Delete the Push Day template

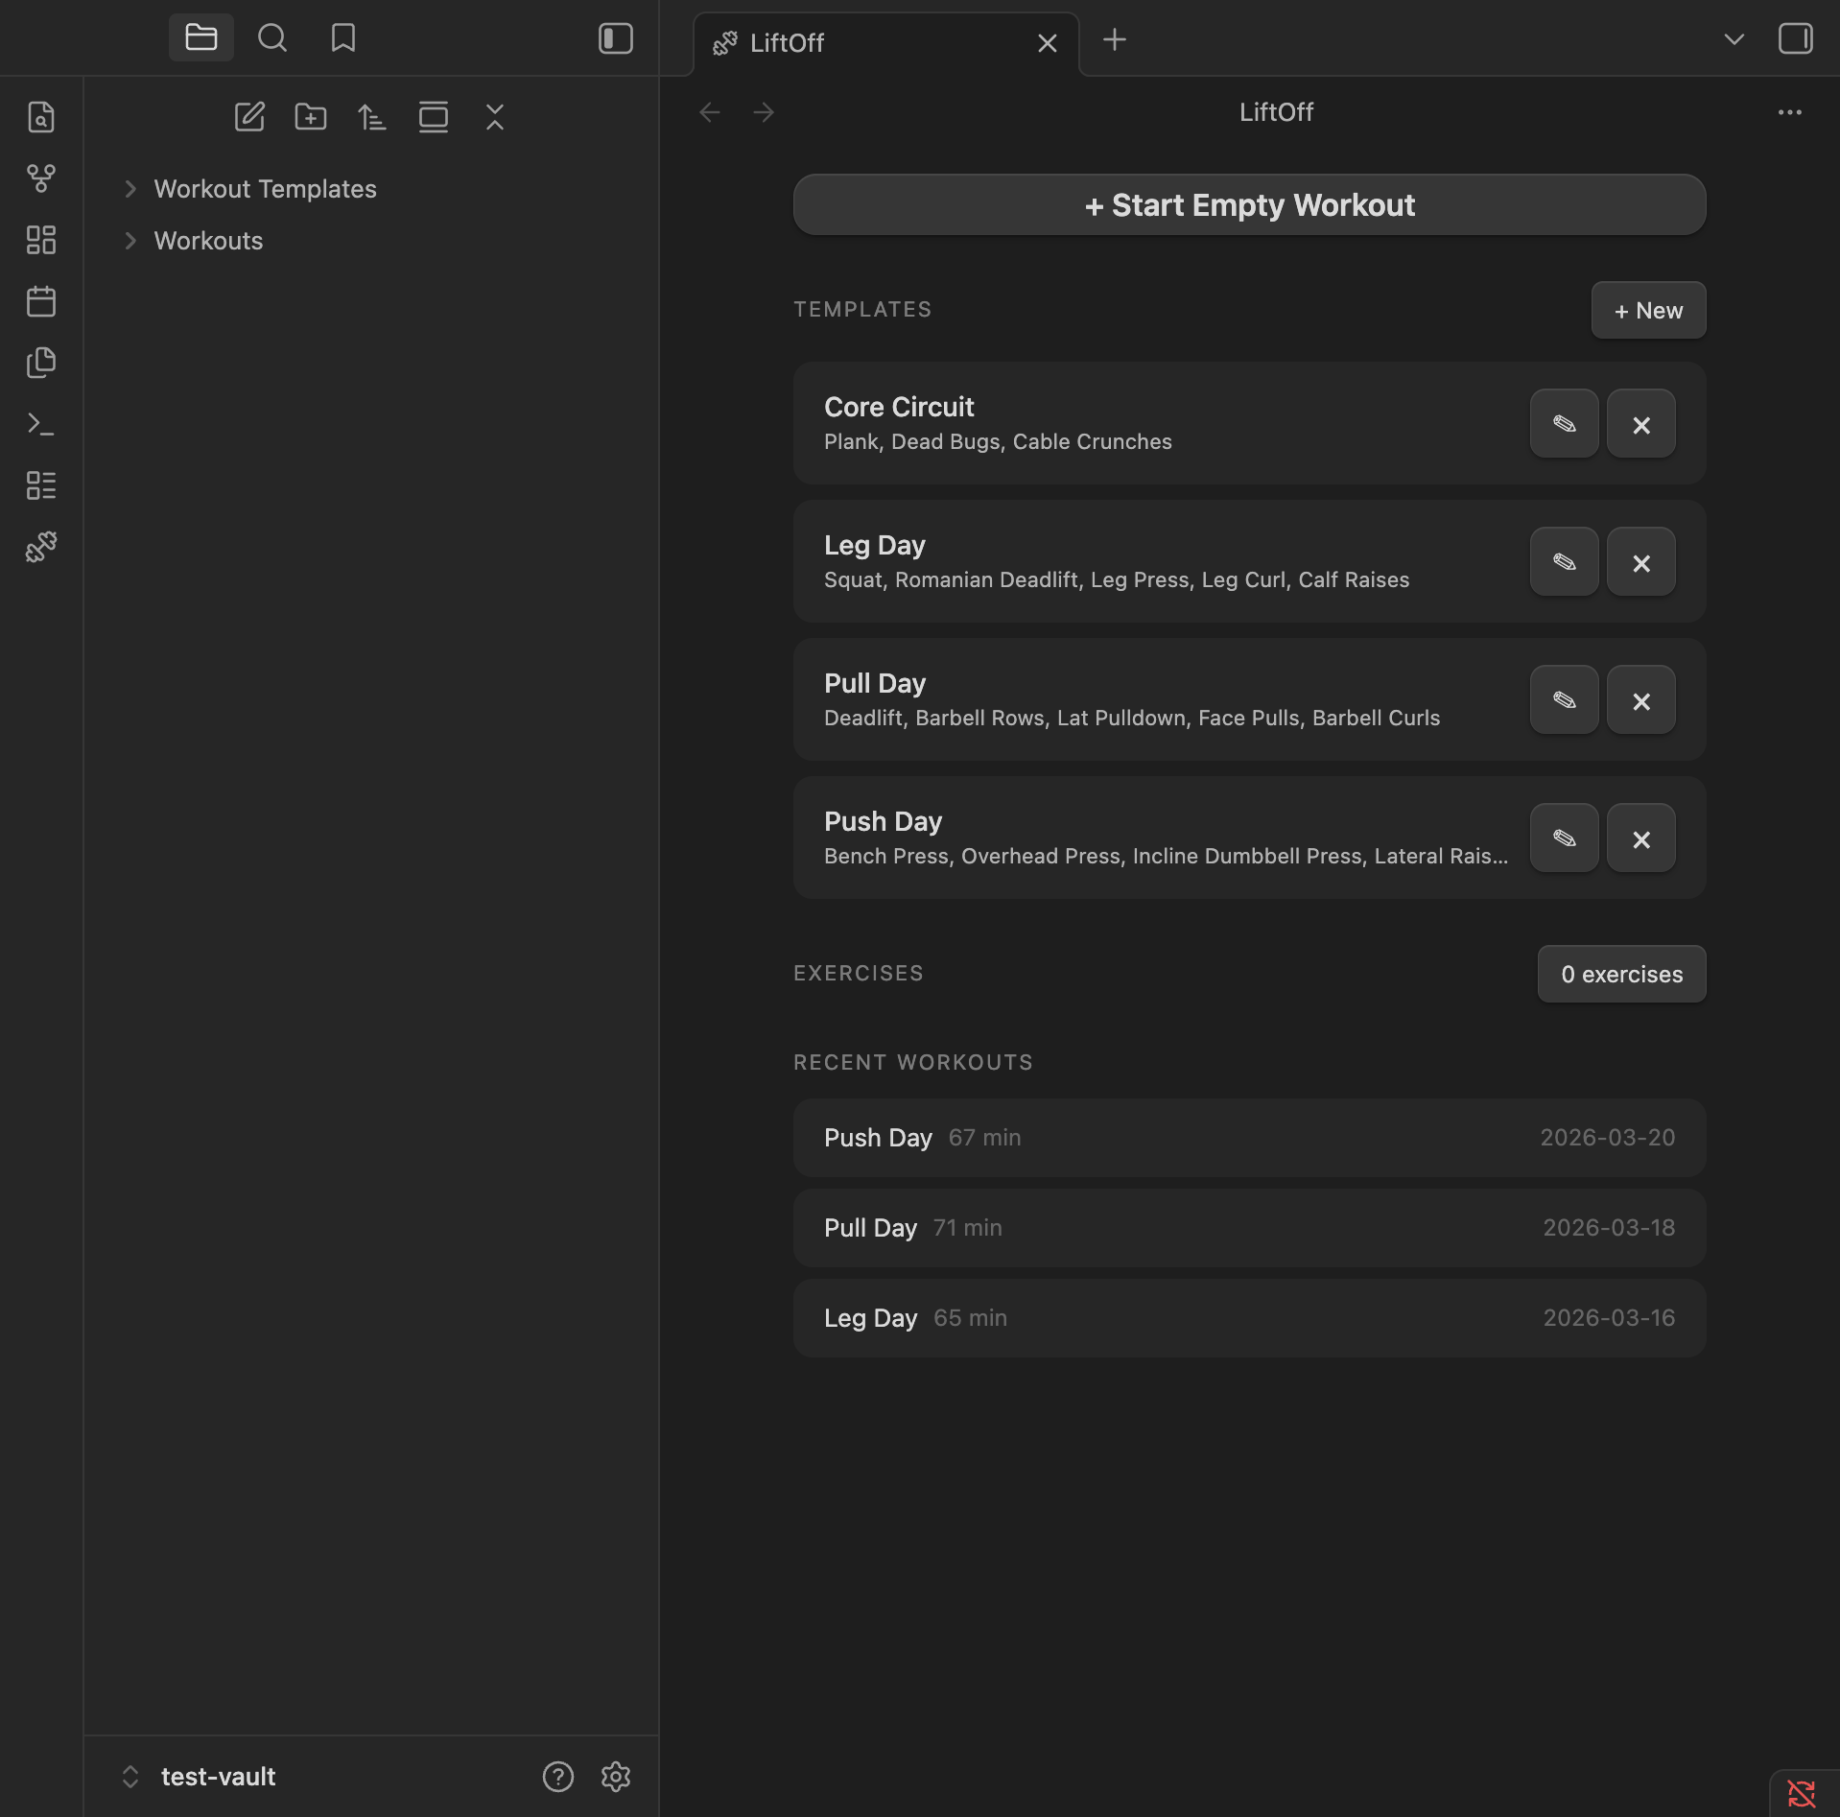[1640, 838]
